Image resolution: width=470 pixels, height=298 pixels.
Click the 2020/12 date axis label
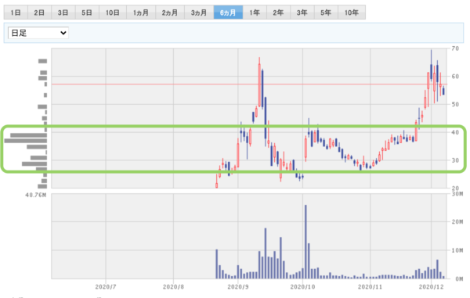pos(431,287)
